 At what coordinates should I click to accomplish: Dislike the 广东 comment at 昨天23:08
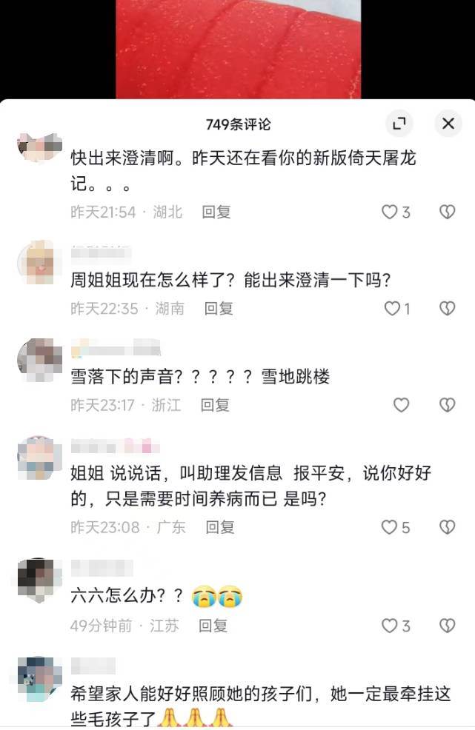click(447, 527)
